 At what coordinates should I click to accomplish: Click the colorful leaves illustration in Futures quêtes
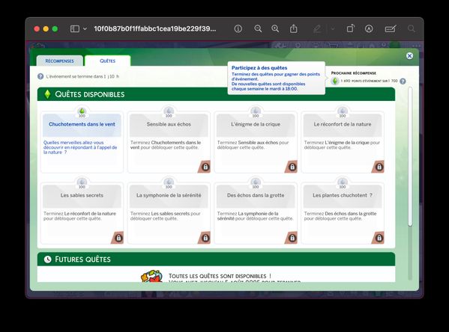point(151,276)
